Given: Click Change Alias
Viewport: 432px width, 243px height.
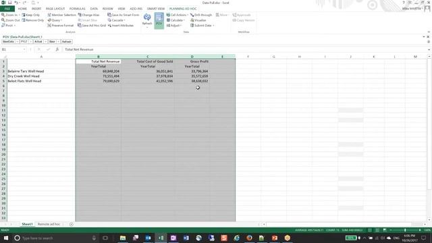Looking at the screenshot, I should [88, 15].
